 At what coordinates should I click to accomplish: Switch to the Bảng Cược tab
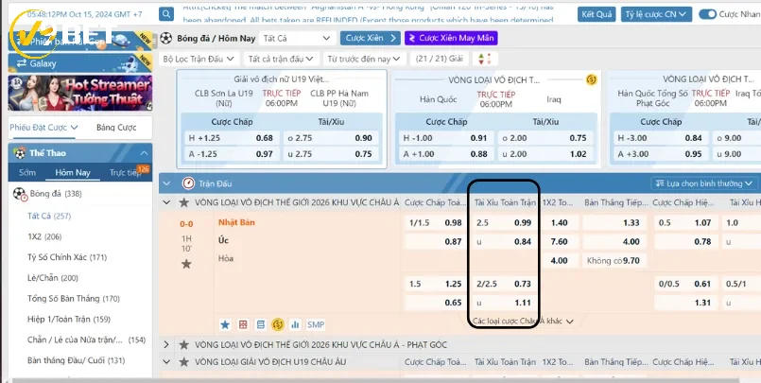click(116, 128)
